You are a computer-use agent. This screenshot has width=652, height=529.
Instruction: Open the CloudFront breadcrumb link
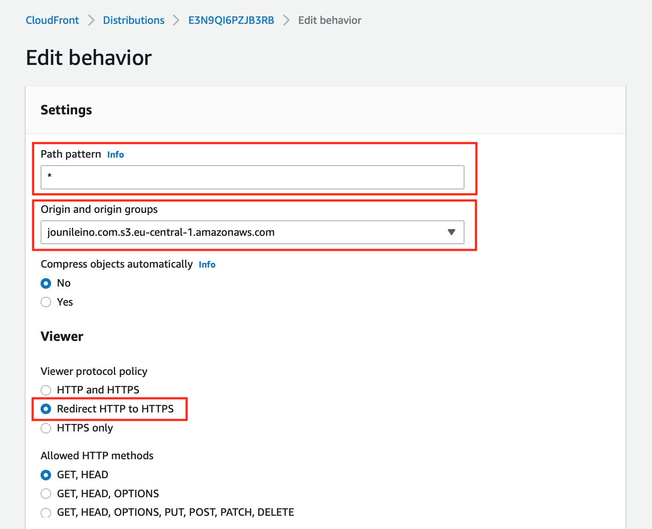click(x=52, y=20)
